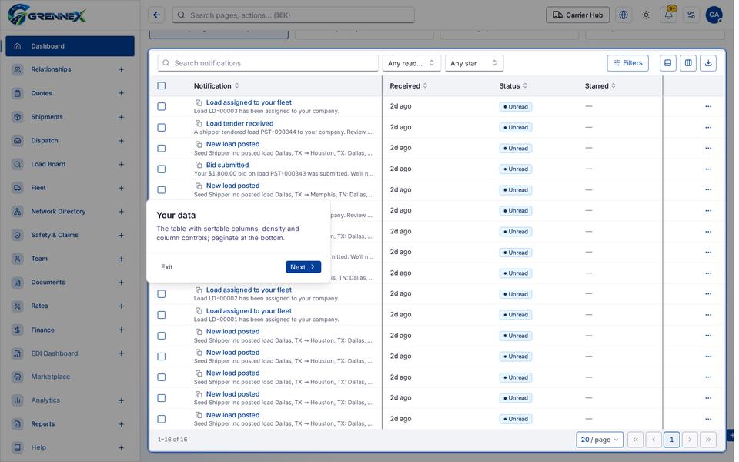The width and height of the screenshot is (739, 462).
Task: Select pagination page 1 button
Action: click(x=671, y=440)
